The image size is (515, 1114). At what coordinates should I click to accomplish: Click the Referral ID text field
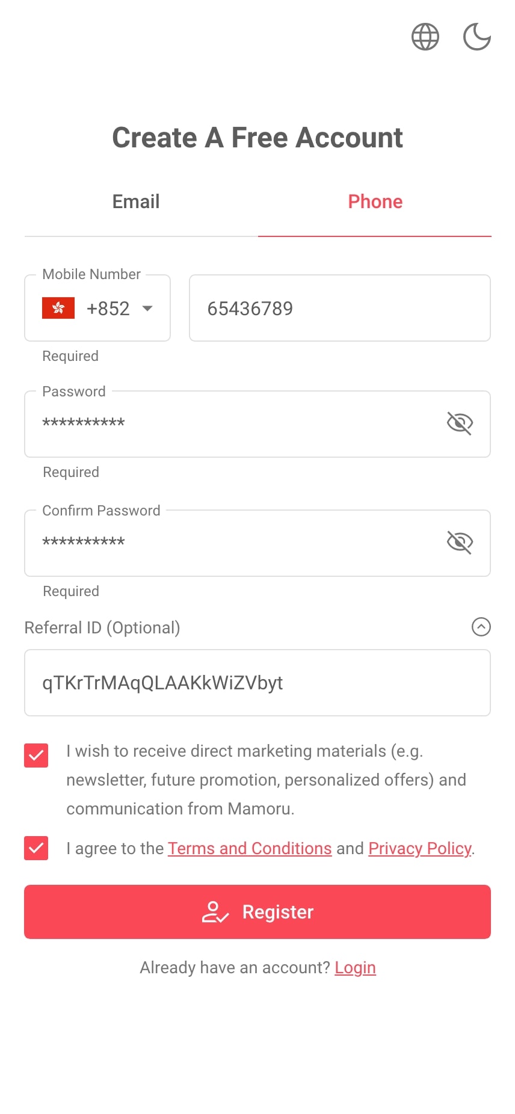[x=257, y=683]
